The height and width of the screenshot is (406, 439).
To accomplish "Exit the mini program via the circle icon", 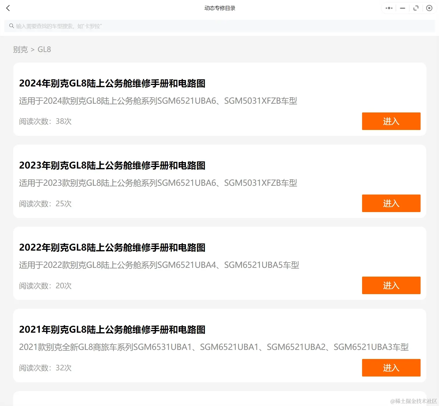I will [429, 8].
